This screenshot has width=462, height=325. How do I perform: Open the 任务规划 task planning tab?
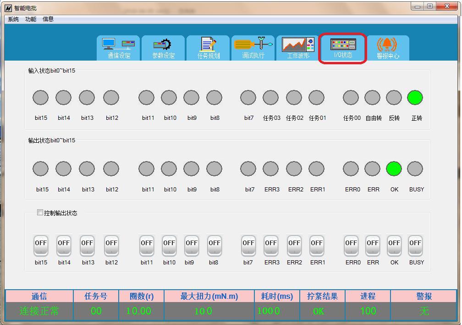(x=208, y=48)
